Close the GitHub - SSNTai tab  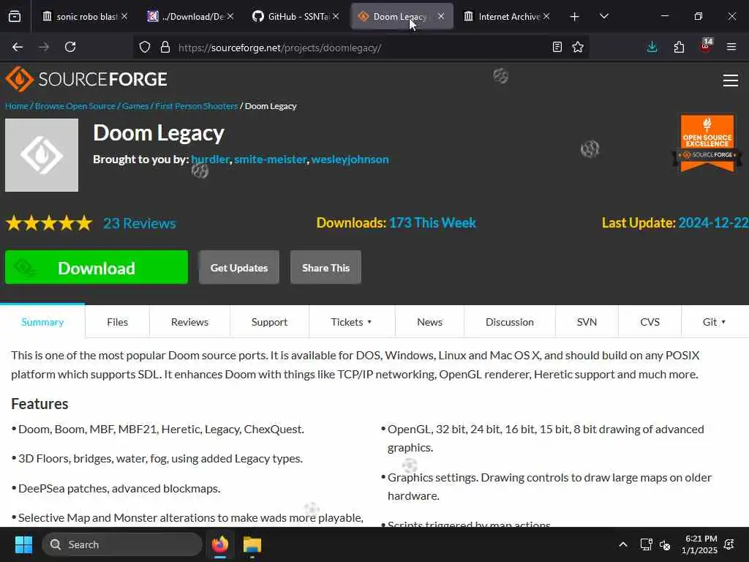tap(336, 16)
